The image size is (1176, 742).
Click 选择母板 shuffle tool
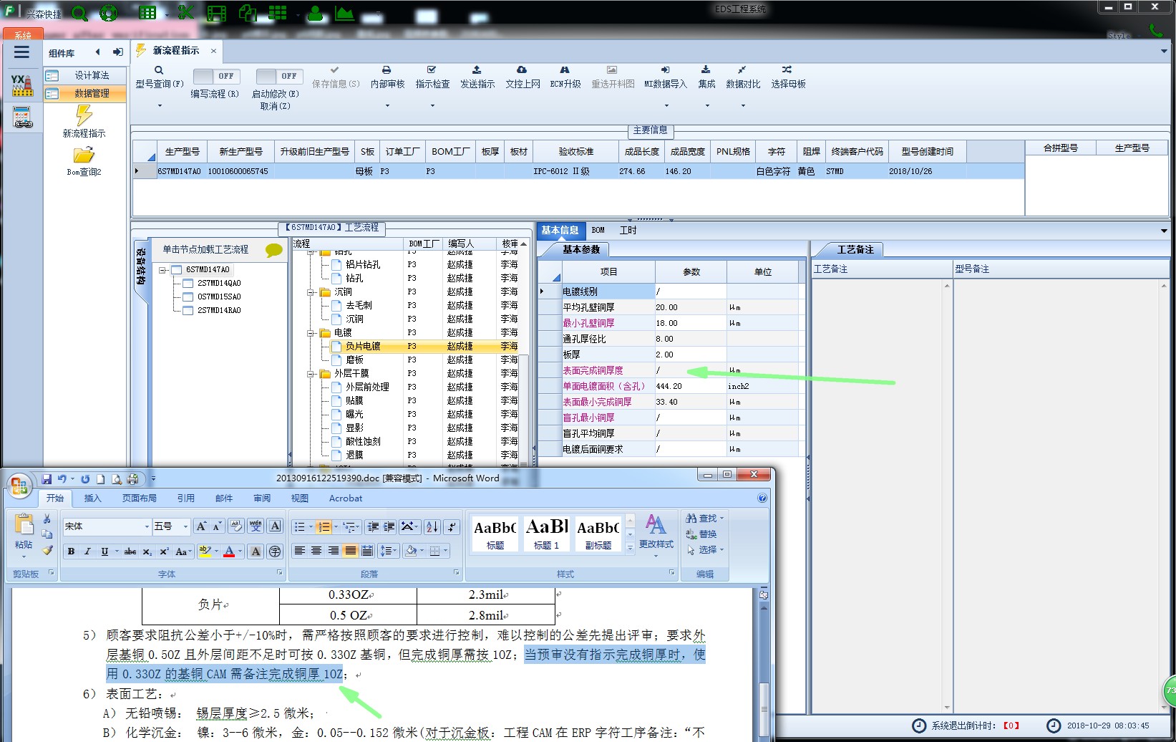tap(788, 77)
